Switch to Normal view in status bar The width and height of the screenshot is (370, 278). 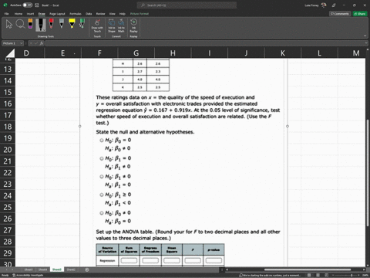point(309,275)
